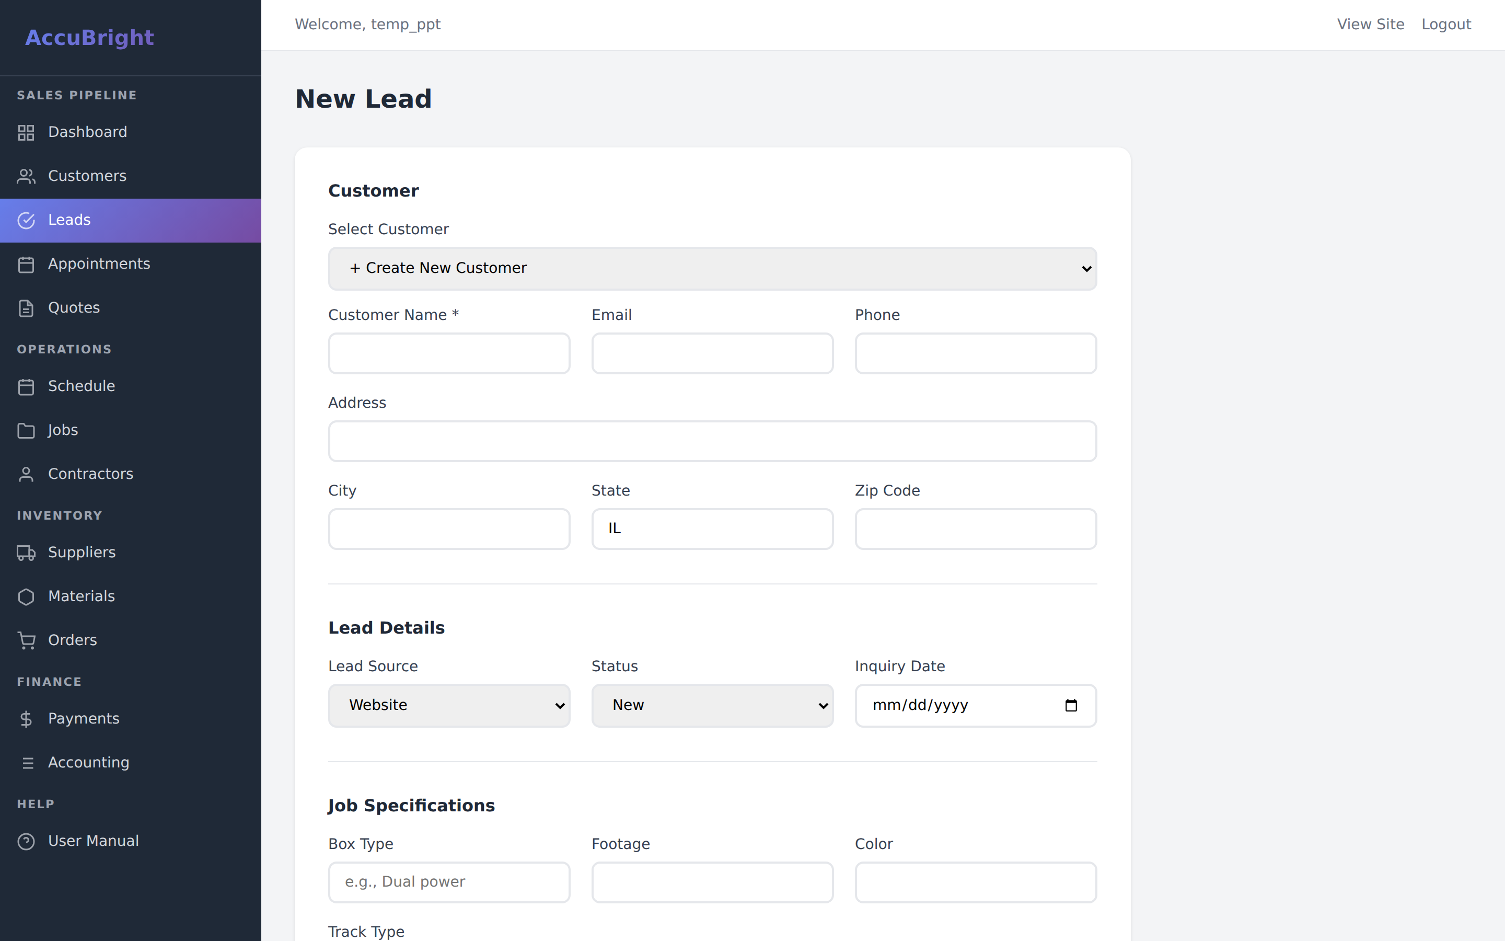Click the Dashboard grid icon

point(26,132)
